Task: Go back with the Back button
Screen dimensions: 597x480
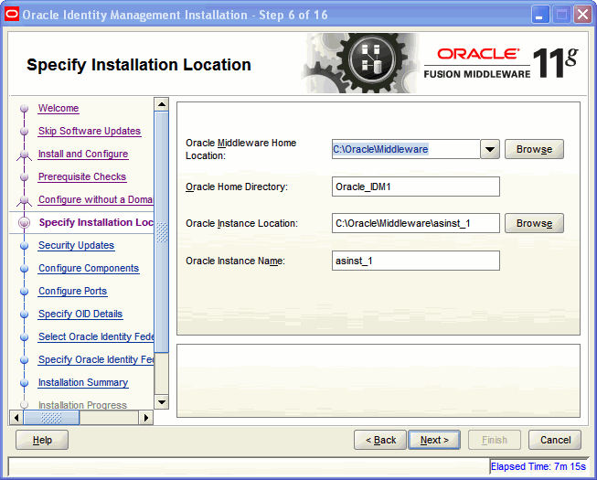Action: [380, 440]
